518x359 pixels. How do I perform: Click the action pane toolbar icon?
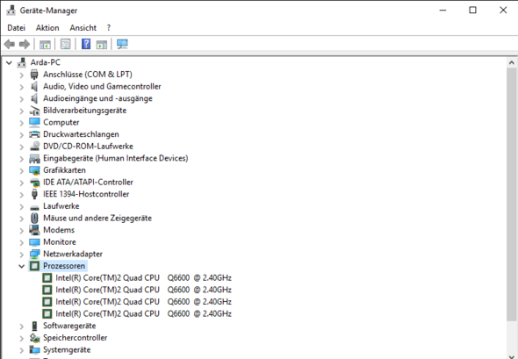pos(102,44)
